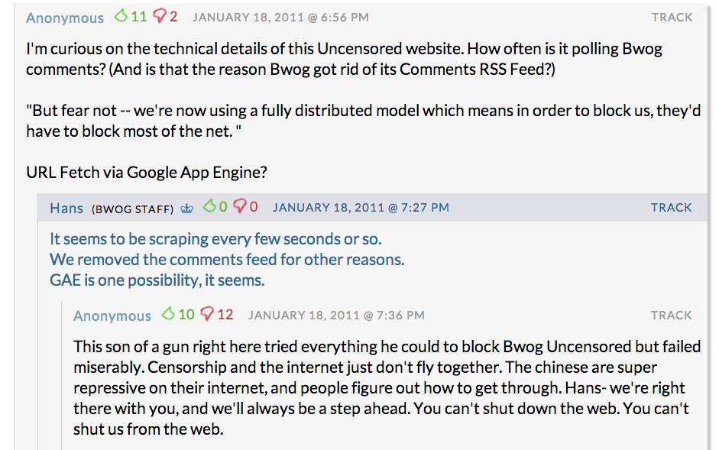Track Hans's 7:27 PM reply
The image size is (719, 450).
[x=671, y=207]
